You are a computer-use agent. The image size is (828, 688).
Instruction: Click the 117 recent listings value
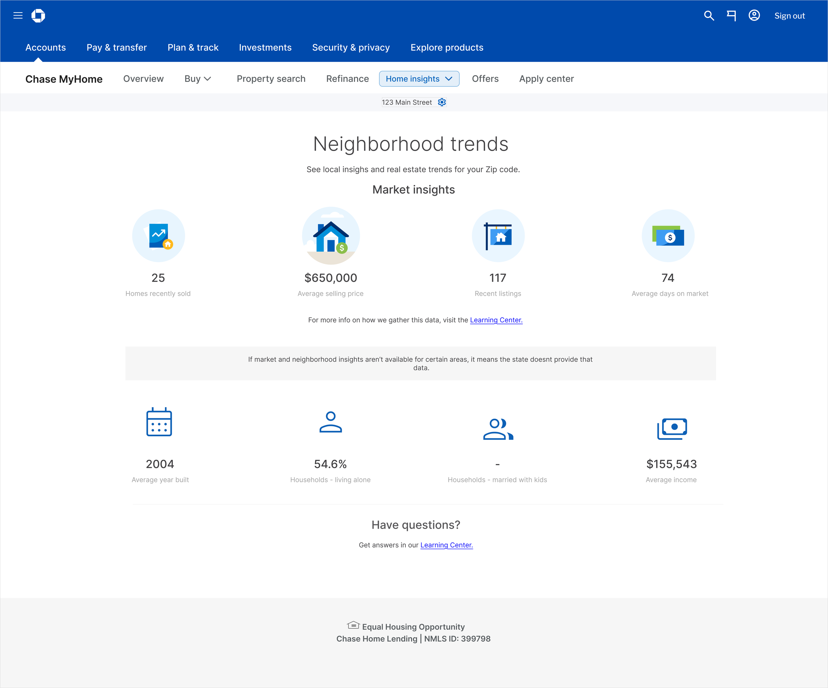(x=498, y=278)
